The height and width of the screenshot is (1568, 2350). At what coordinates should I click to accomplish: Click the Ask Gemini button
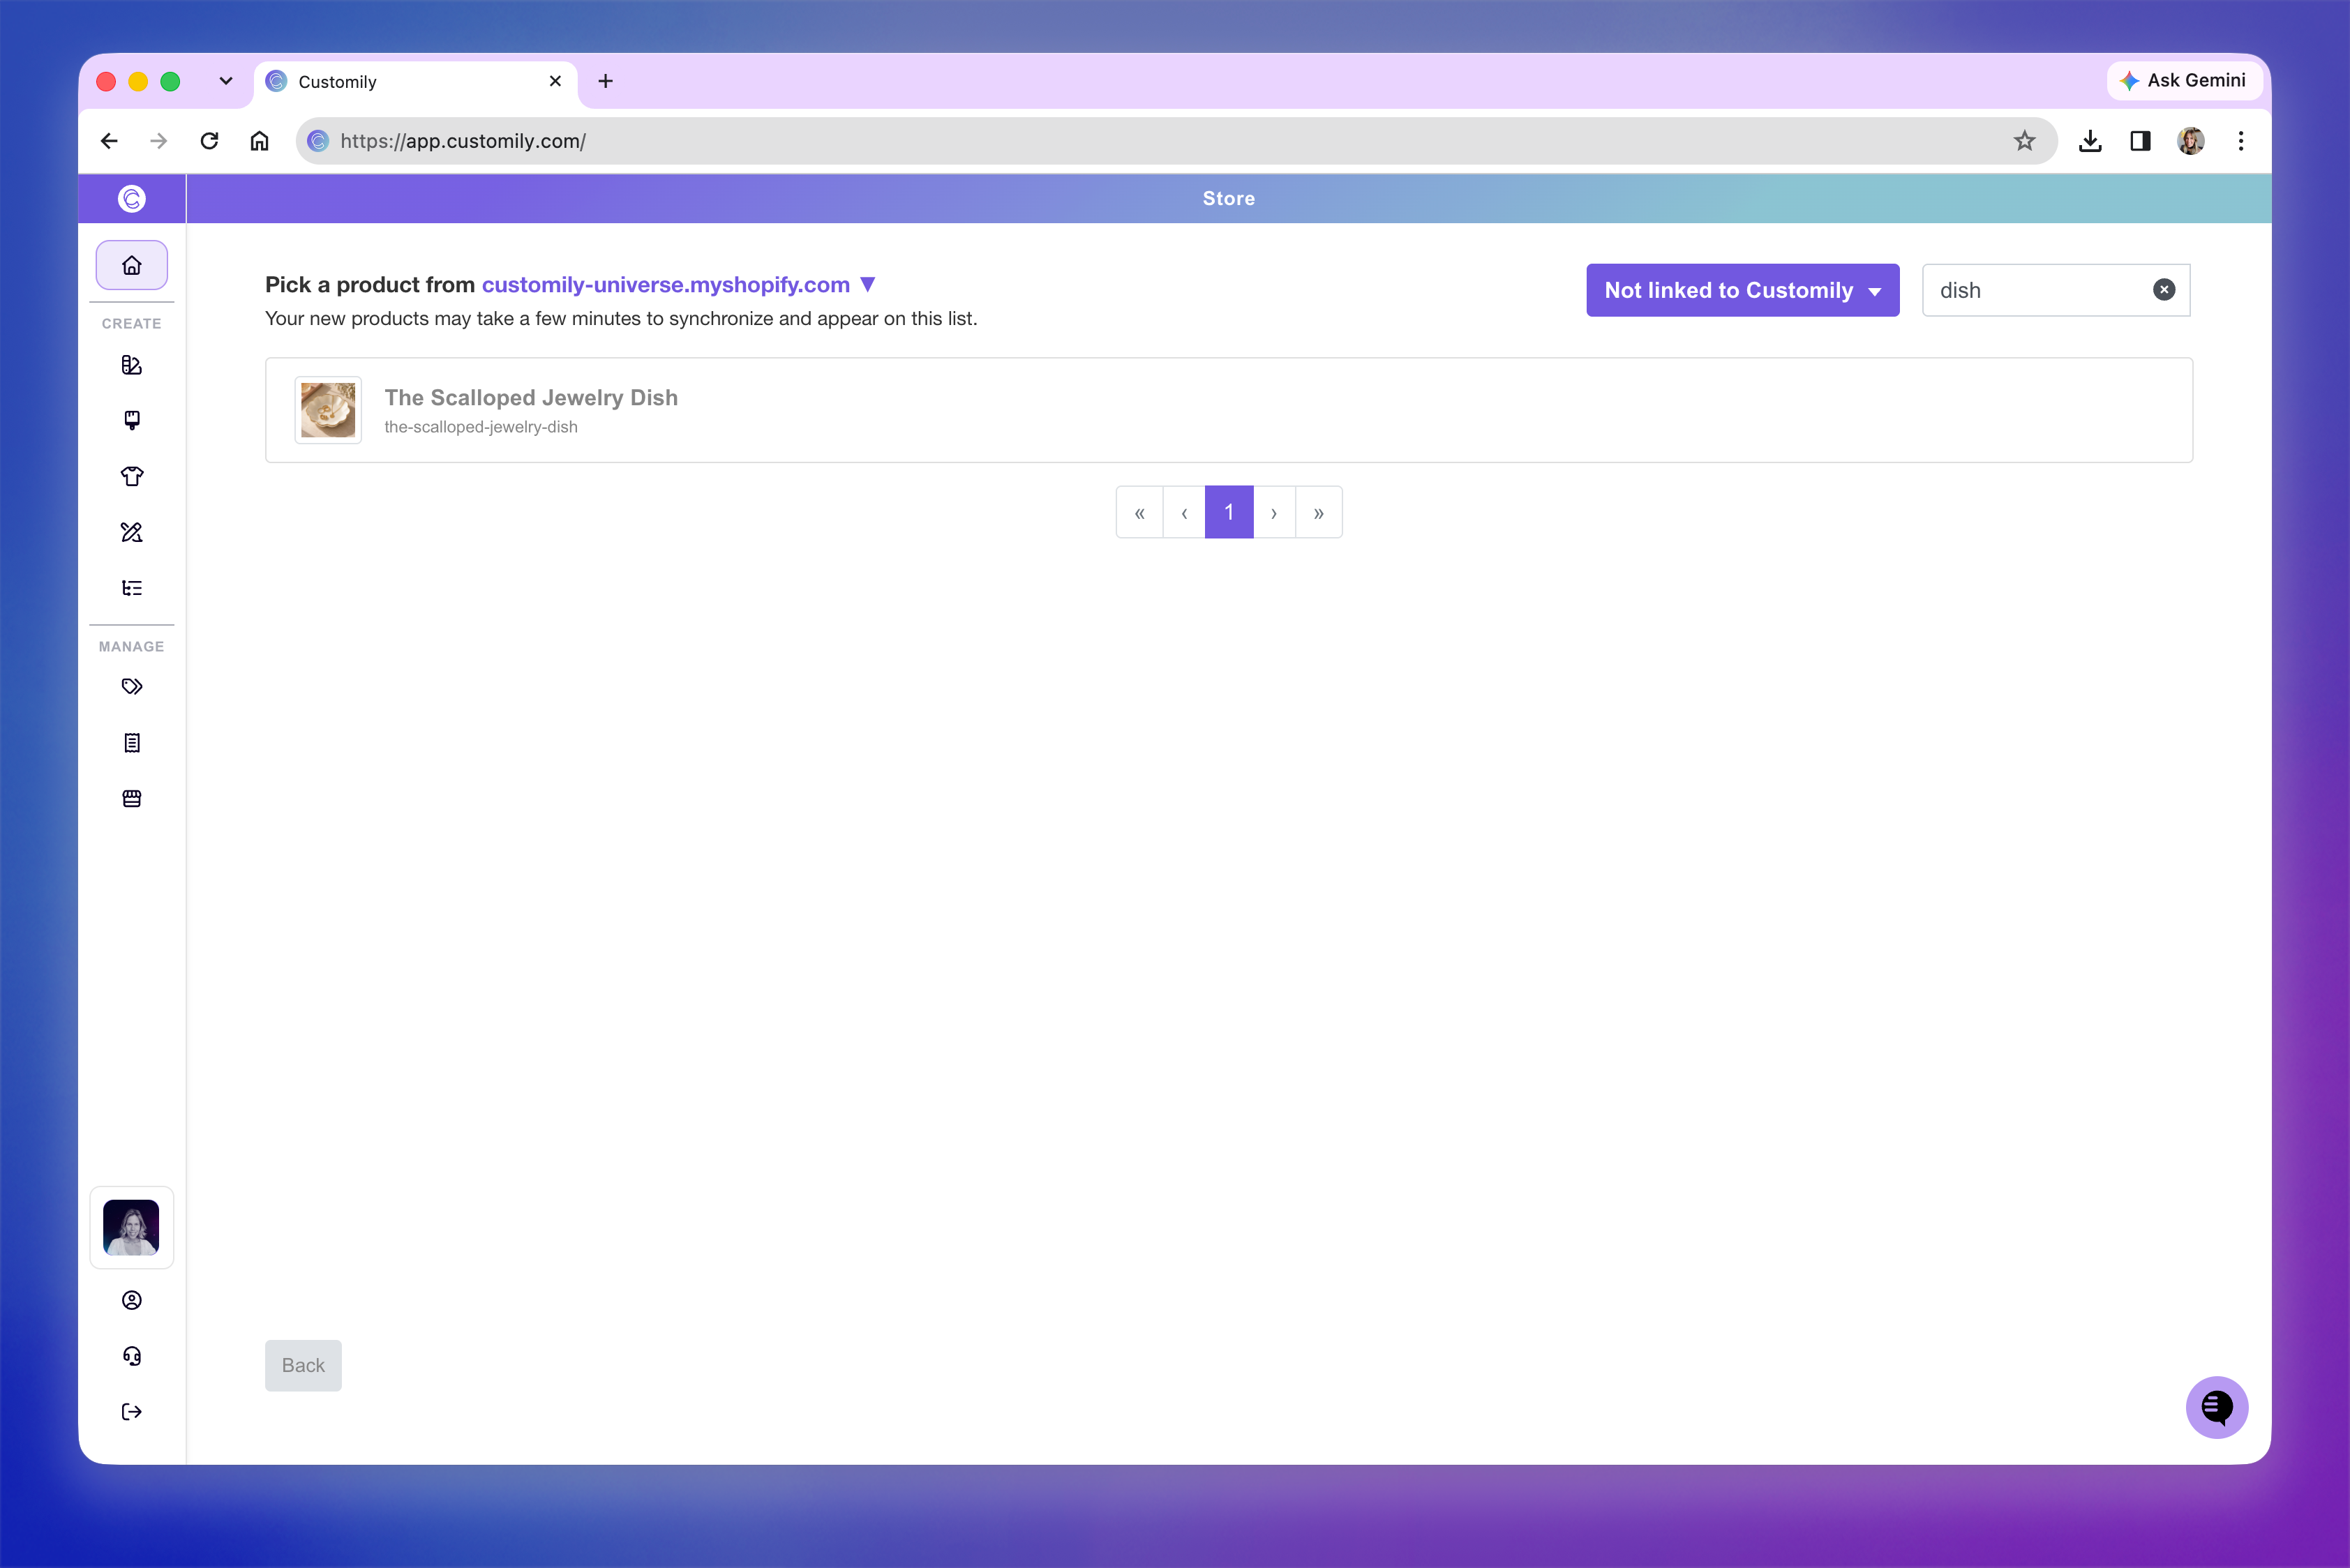(x=2184, y=80)
